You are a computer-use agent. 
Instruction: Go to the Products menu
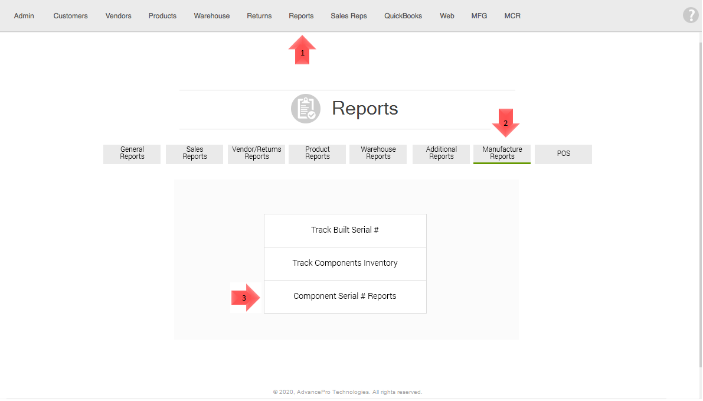(162, 16)
